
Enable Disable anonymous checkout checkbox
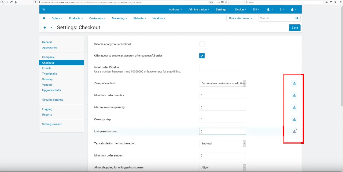coord(202,44)
